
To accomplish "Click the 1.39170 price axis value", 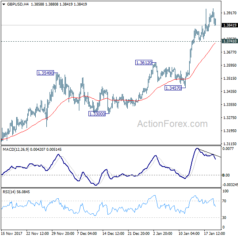I will coord(229,13).
